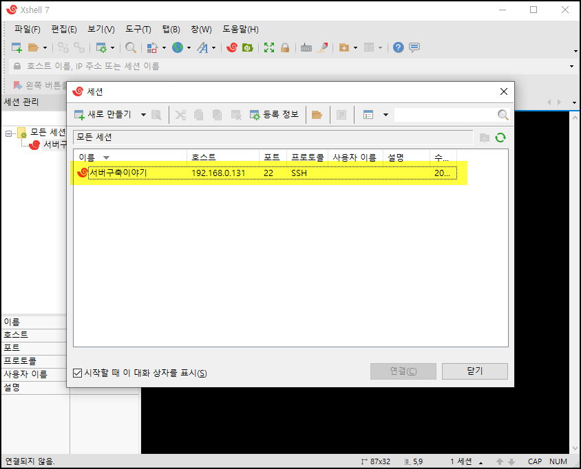Open the 도구(T) menu
This screenshot has height=469, width=581.
click(x=138, y=30)
